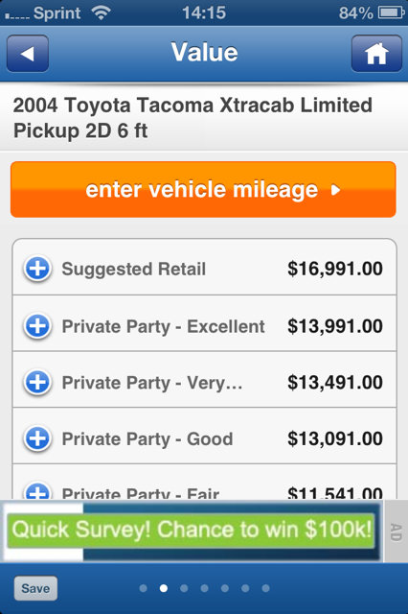Image resolution: width=408 pixels, height=614 pixels.
Task: Expand Private Party - Very... plus icon
Action: 37,382
